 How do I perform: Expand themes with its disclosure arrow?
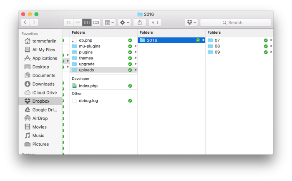tap(136, 58)
